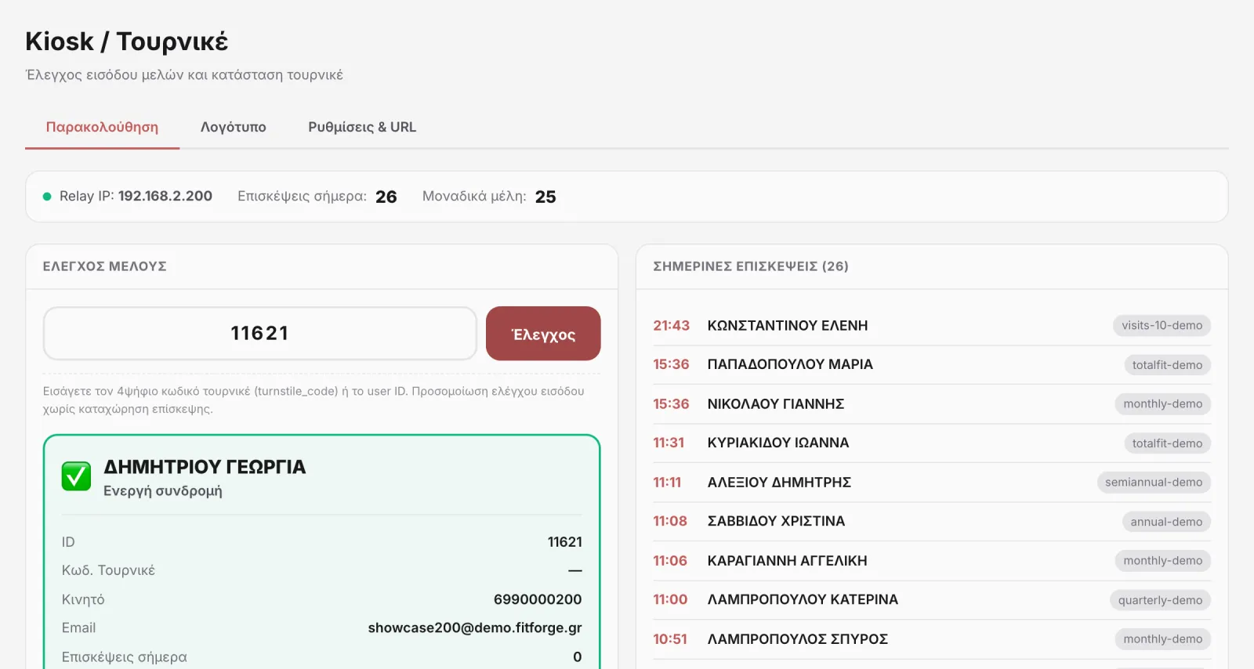
Task: Select the ΛΑΜΠΡΟΠΟΥΛΟΣ ΣΠΥΡΟΣ visit row
Action: (x=932, y=639)
